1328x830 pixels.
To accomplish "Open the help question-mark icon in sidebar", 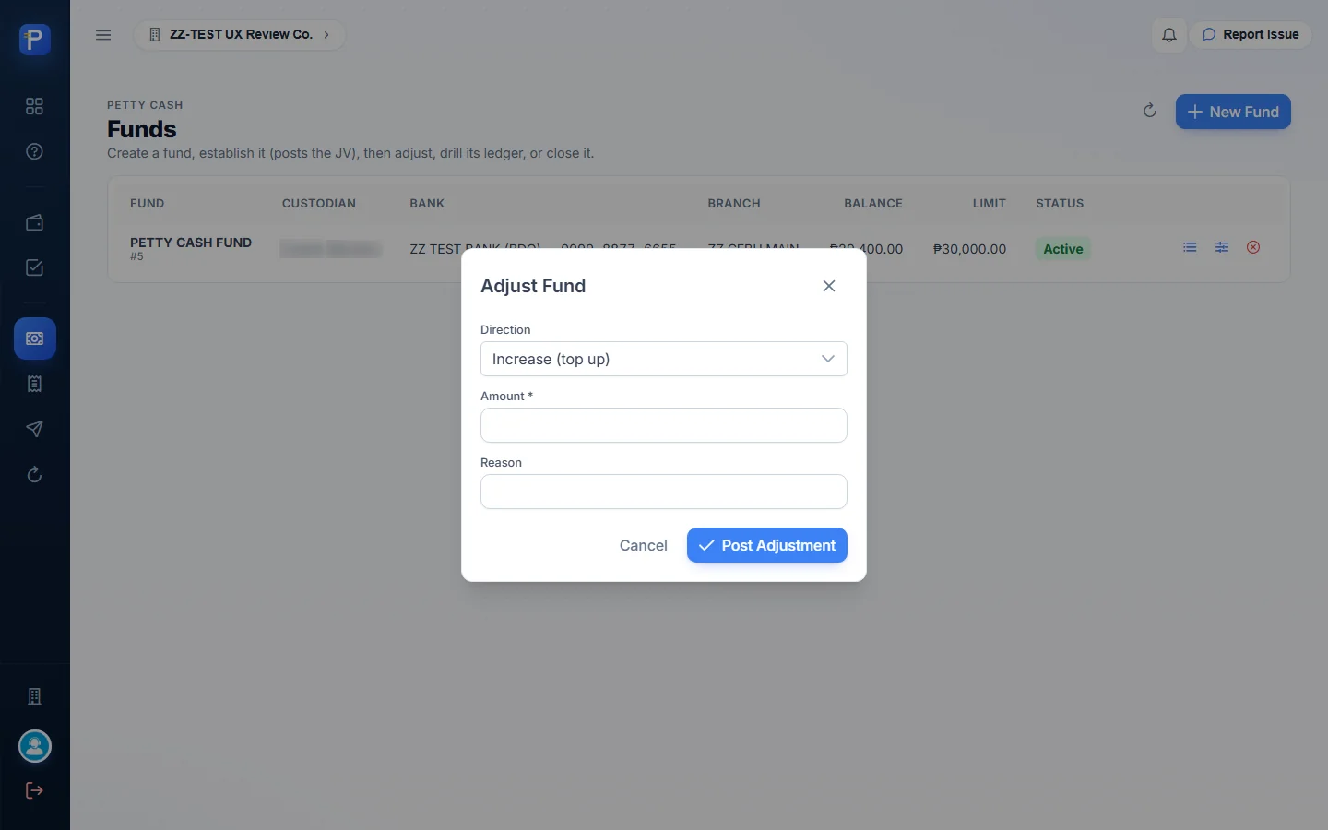I will pos(35,151).
